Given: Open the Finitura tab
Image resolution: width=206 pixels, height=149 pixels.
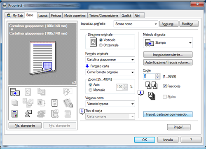Looking at the screenshot, I should tap(56, 16).
